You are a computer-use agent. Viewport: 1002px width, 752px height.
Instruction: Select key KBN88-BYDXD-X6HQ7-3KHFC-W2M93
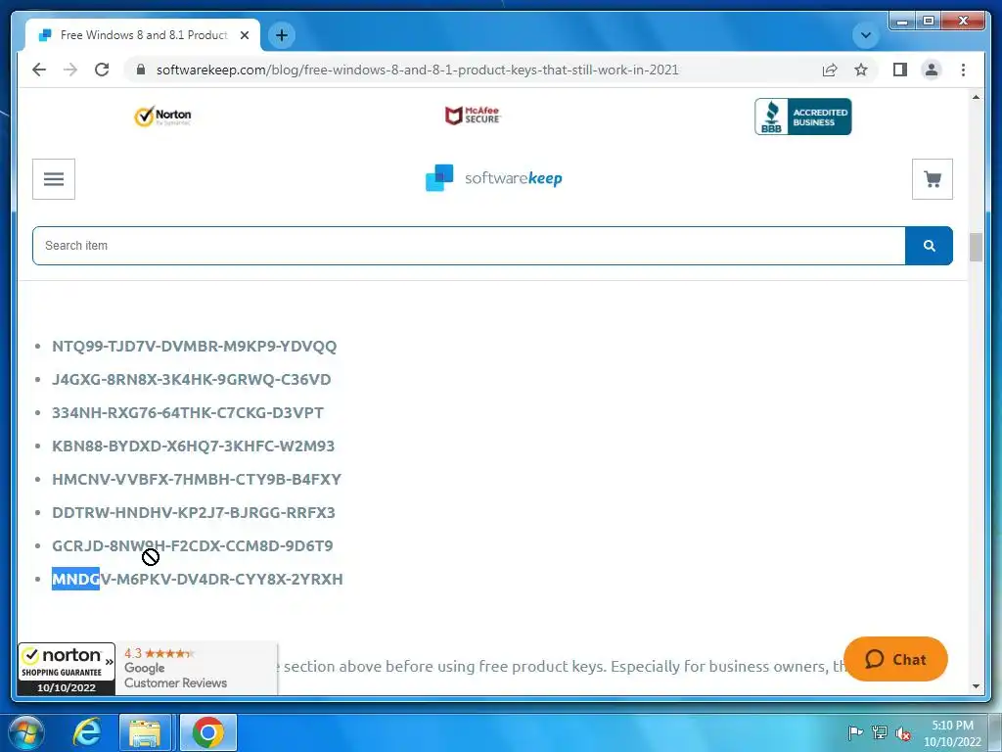click(x=193, y=446)
